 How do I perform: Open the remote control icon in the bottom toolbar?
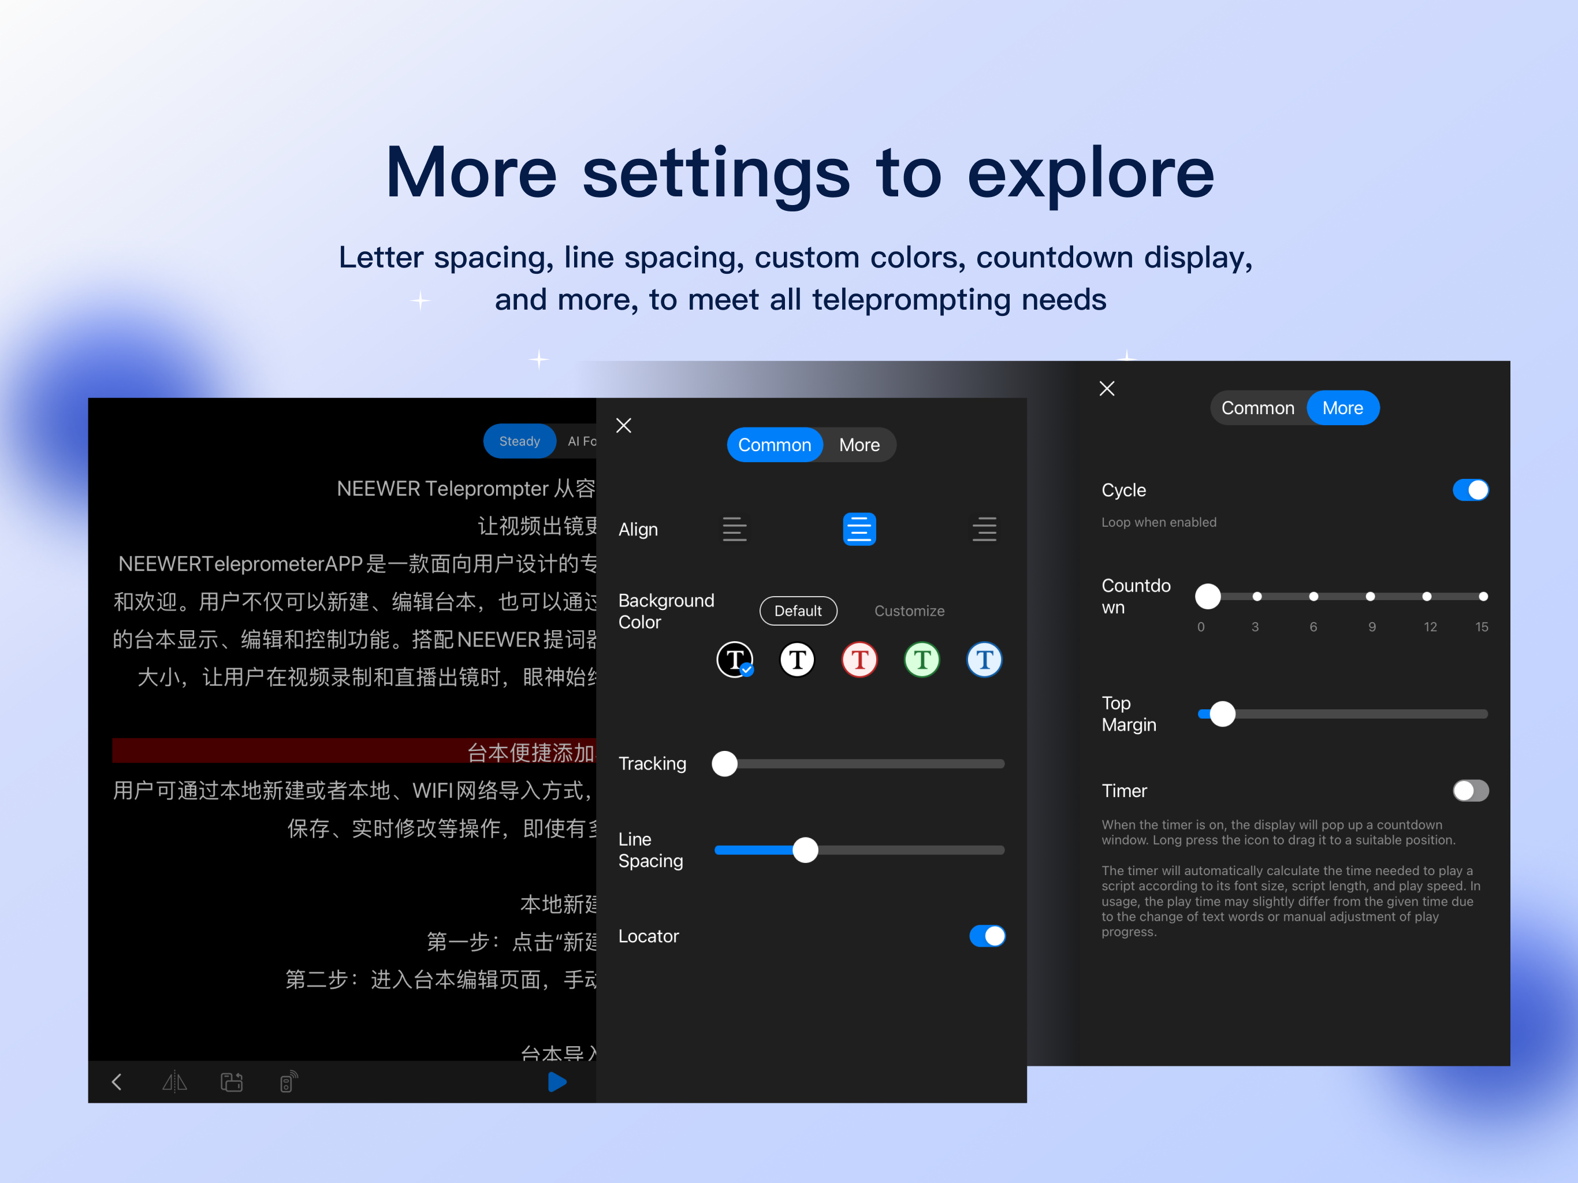coord(288,1082)
